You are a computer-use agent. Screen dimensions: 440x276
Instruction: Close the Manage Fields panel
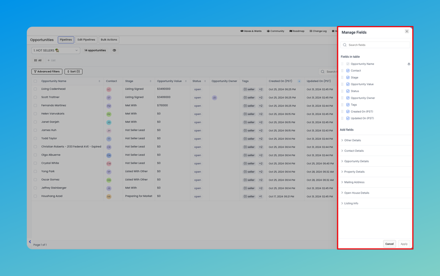pos(407,32)
